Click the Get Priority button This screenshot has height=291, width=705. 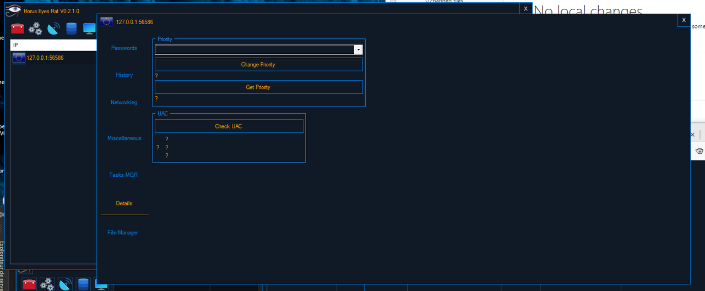point(258,87)
